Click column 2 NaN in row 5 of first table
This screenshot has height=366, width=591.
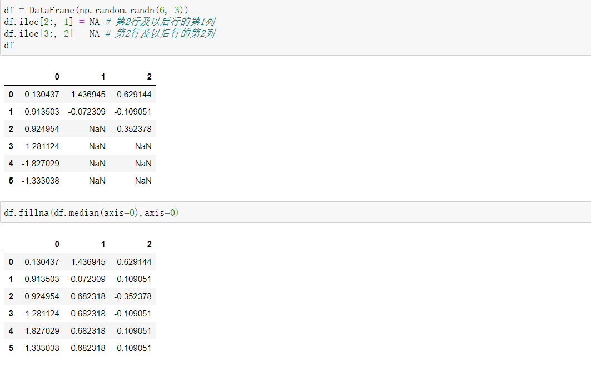143,181
